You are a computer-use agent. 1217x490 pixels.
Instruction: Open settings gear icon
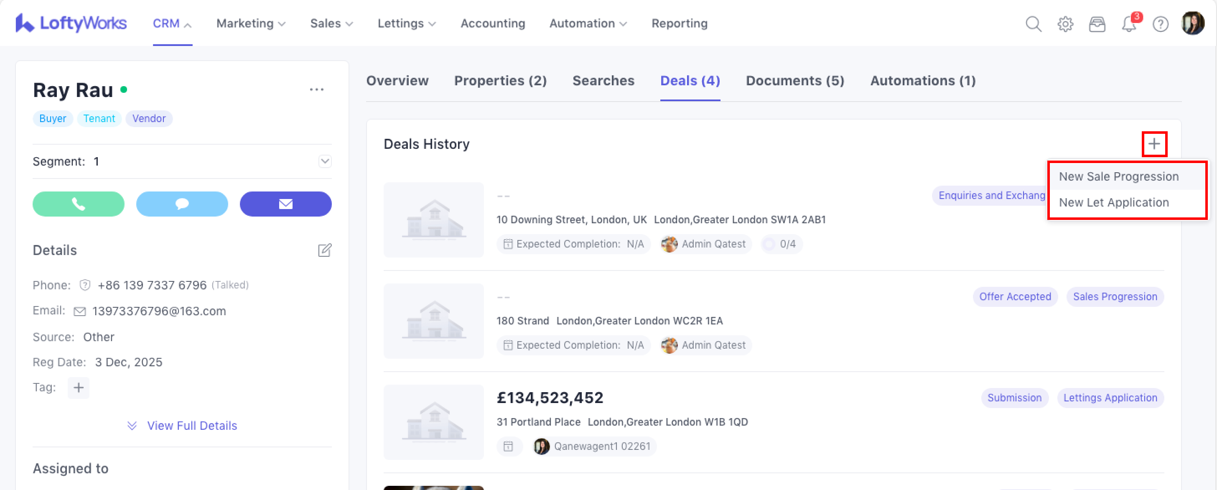click(x=1065, y=24)
